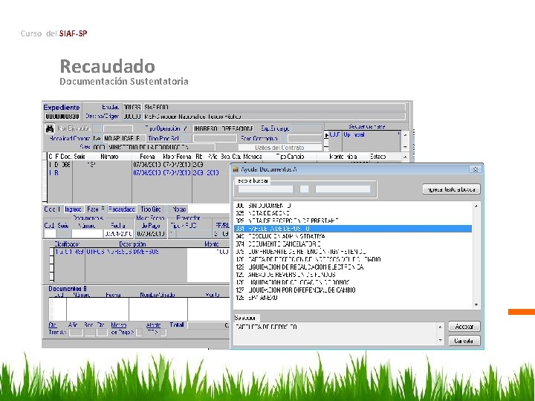Click the Ingresar texto a buscar button
Viewport: 535px width, 401px height.
(452, 189)
